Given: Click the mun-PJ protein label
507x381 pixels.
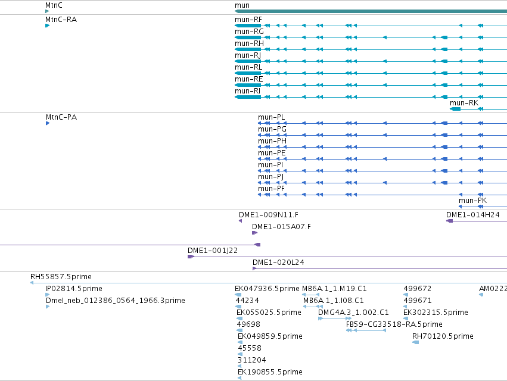Looking at the screenshot, I should [270, 177].
